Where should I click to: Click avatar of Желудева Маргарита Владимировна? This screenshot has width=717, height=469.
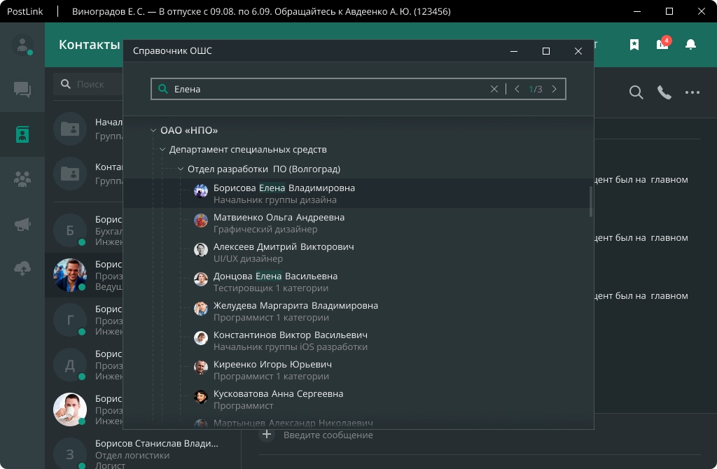[x=201, y=309]
